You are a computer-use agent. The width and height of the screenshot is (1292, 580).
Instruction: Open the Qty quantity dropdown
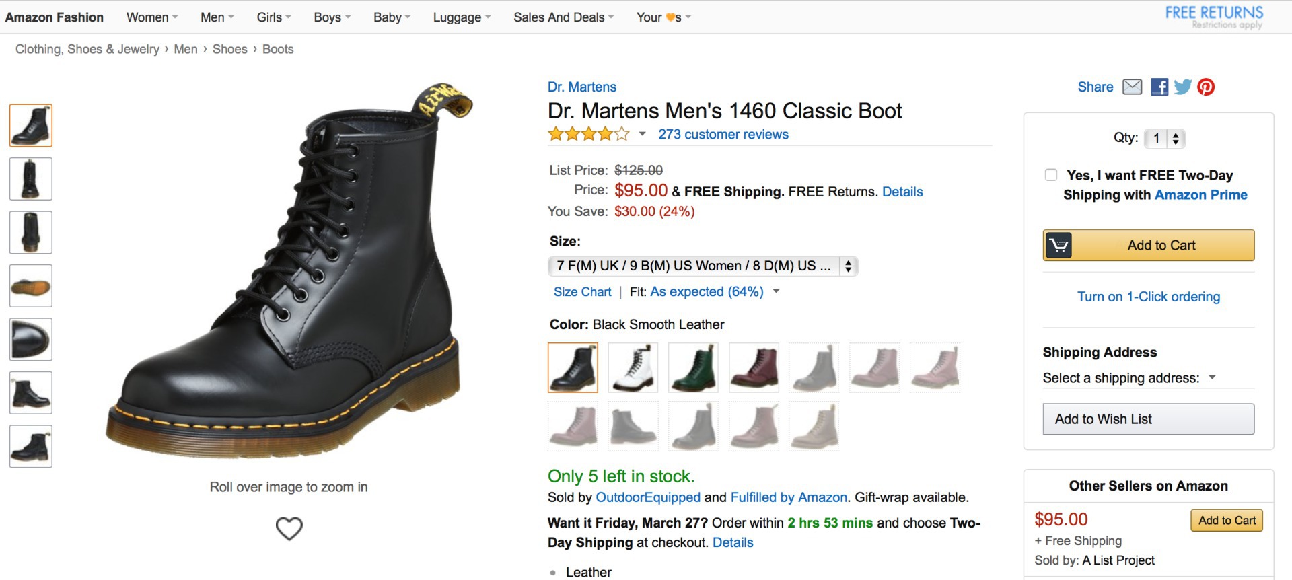1165,139
